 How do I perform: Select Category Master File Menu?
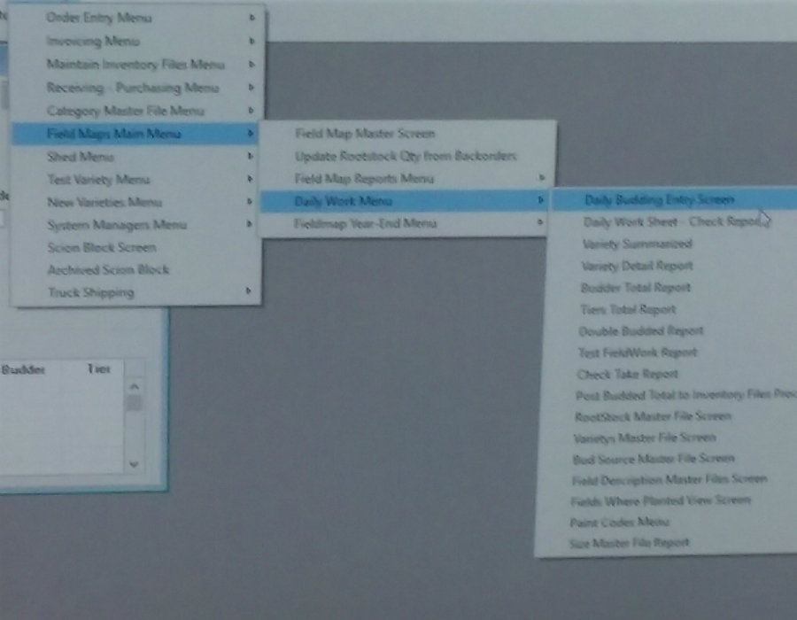pos(125,111)
